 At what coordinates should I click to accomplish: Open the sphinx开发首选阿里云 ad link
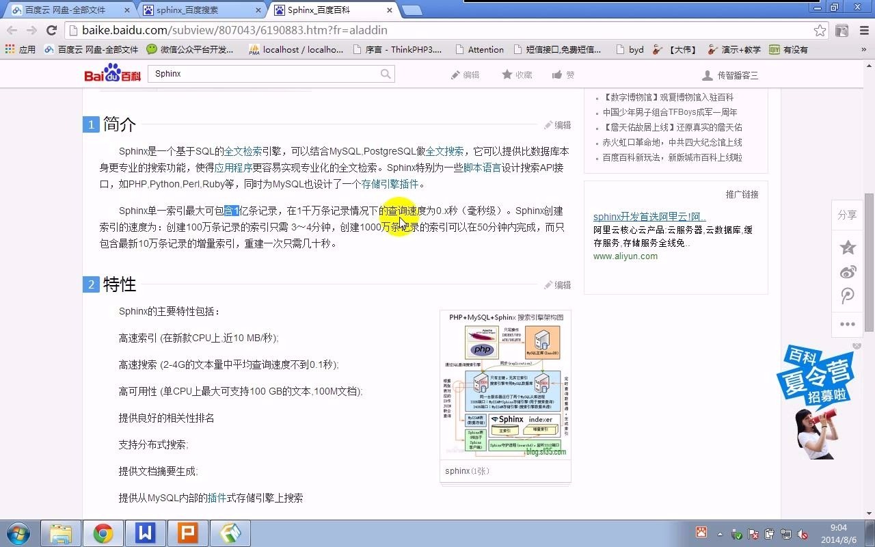[x=649, y=216]
